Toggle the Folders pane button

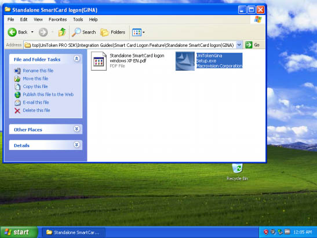coord(113,32)
